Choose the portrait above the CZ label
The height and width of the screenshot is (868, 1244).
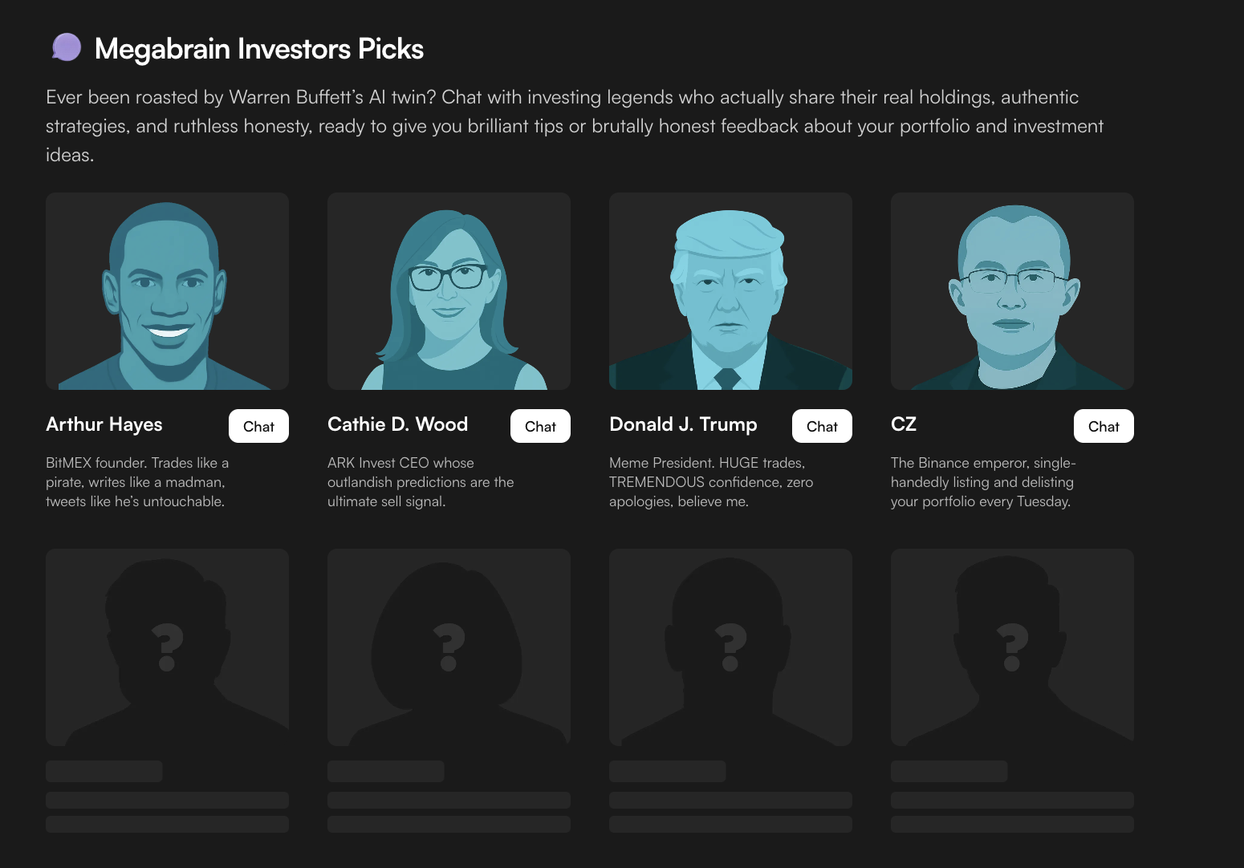point(1012,291)
